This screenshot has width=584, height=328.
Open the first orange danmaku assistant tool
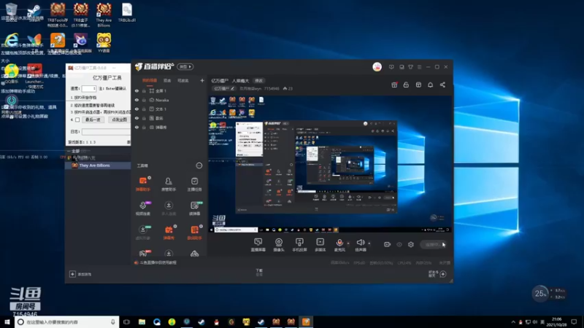pos(143,184)
